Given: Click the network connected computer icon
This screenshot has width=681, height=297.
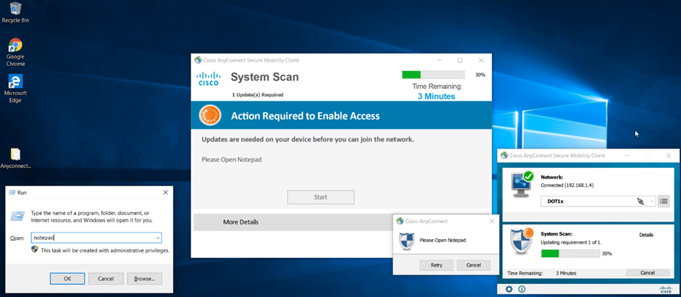Looking at the screenshot, I should tap(521, 184).
